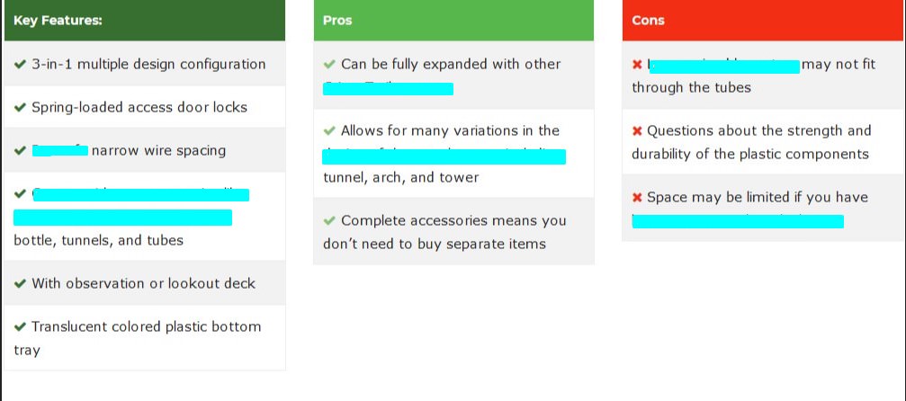906x401 pixels.
Task: Click the Key Features dark green header
Action: click(x=145, y=20)
